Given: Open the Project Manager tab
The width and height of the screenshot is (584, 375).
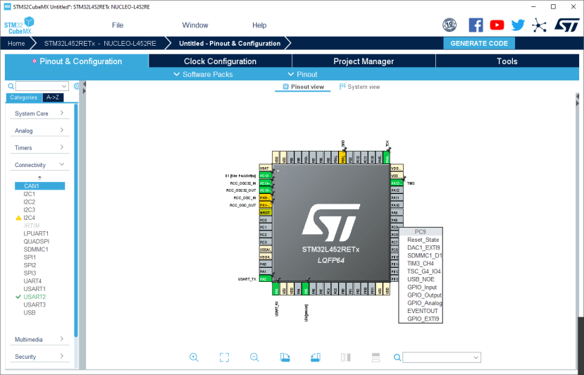Looking at the screenshot, I should 364,61.
